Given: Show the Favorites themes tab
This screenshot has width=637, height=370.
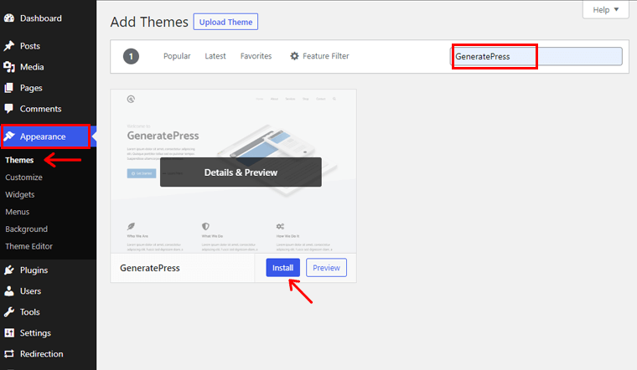Looking at the screenshot, I should [x=256, y=56].
